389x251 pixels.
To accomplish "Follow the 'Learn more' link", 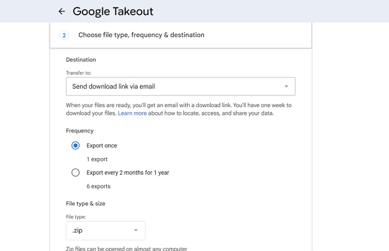I will click(x=132, y=113).
